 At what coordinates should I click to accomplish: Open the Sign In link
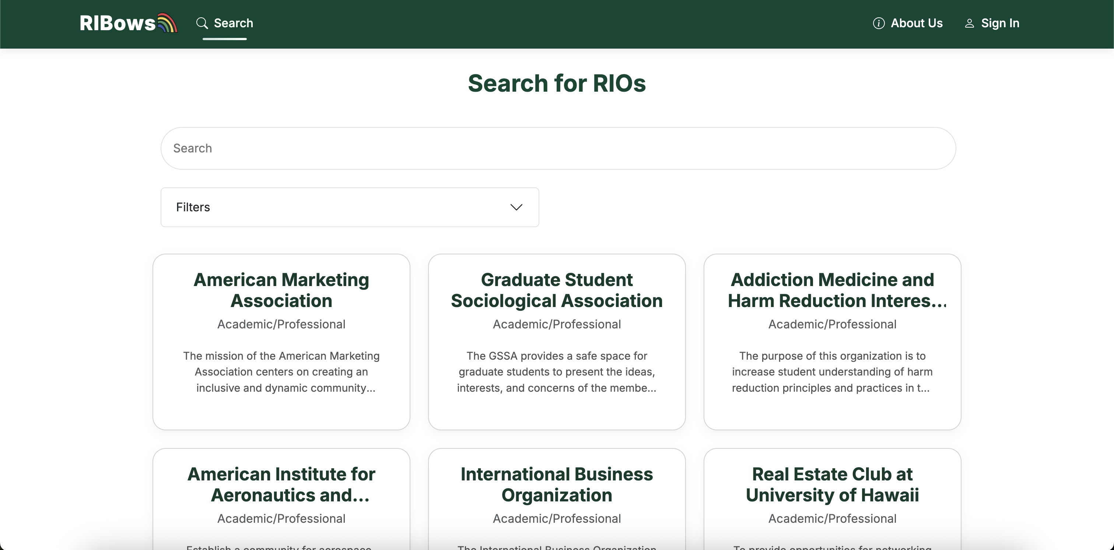(999, 23)
